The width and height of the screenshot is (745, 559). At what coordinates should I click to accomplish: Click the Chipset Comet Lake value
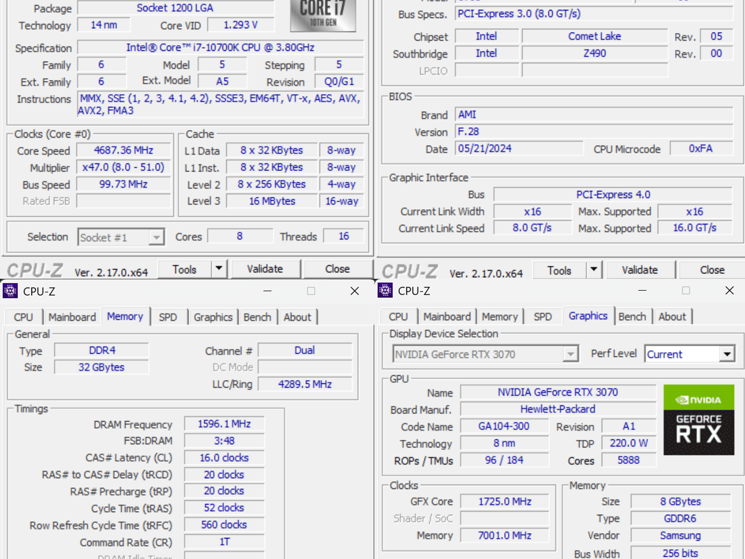595,36
